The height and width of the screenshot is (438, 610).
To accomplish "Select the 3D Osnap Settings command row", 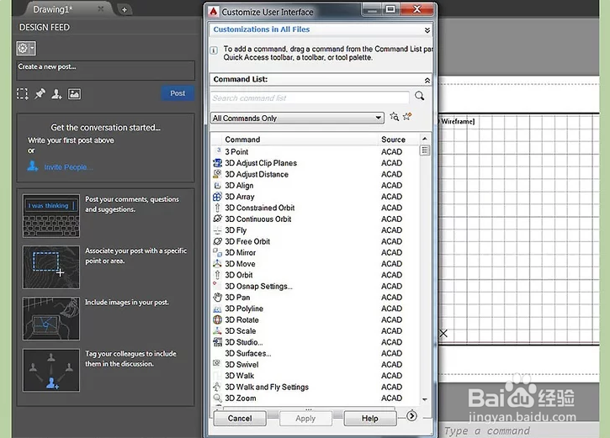I will [x=316, y=286].
